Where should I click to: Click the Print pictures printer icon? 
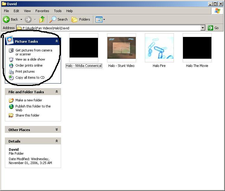11,71
